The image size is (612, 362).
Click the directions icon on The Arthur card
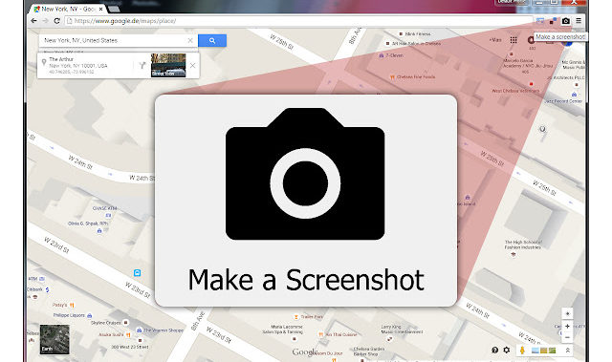(x=142, y=66)
